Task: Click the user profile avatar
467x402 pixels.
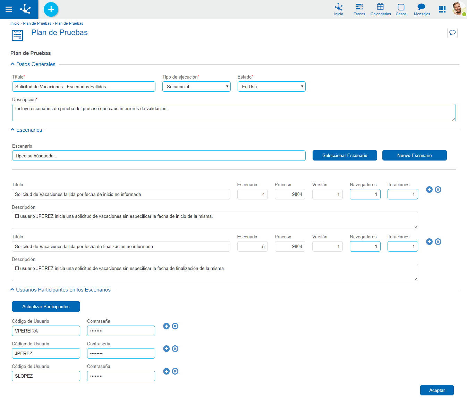Action: (459, 9)
